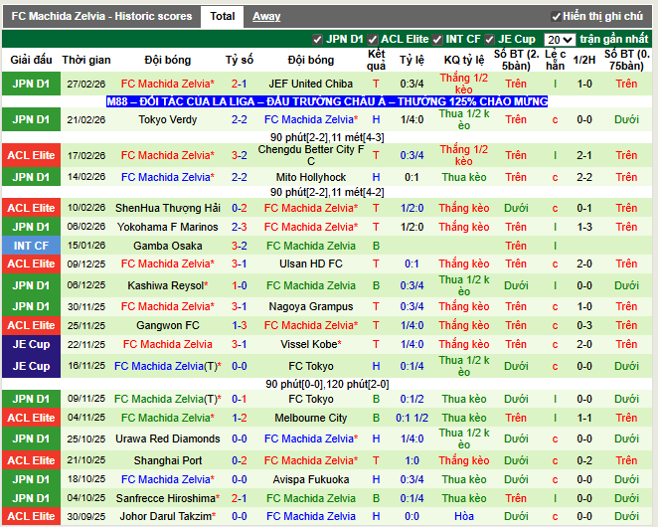Click the 3-1 score against Ulsan HD FC
This screenshot has width=659, height=527.
pos(240,263)
